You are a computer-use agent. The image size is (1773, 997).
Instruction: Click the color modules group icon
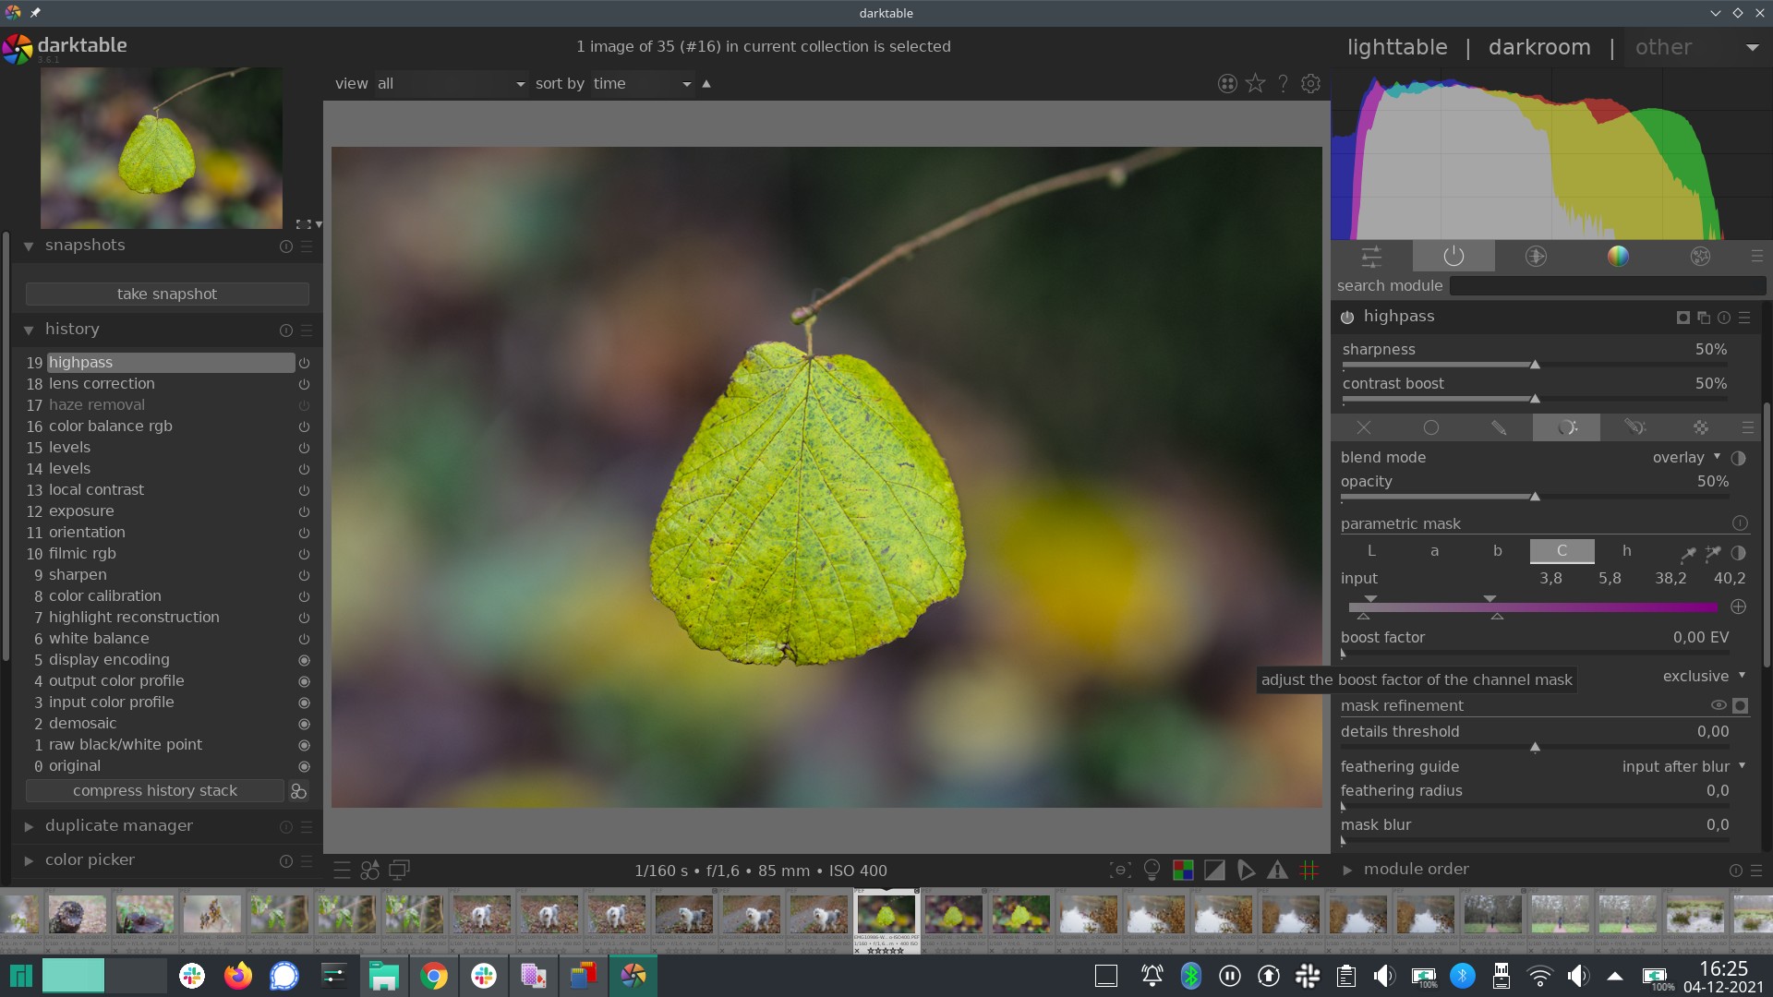click(1618, 257)
